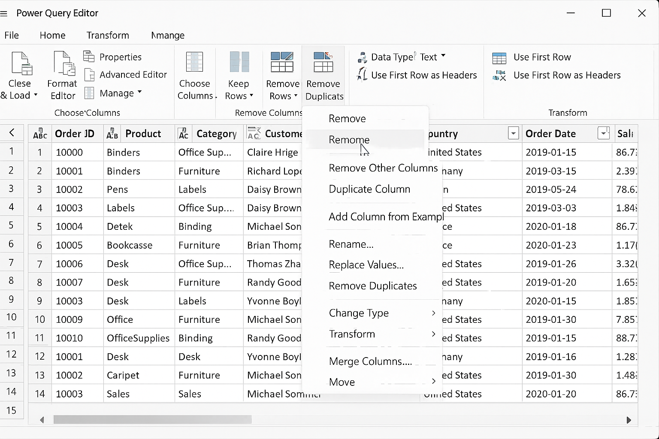Click the Remove Rows icon
659x439 pixels.
[282, 62]
